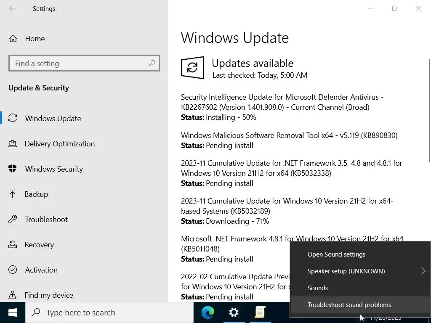Expand the Speaker setup submenu arrow

coord(423,271)
